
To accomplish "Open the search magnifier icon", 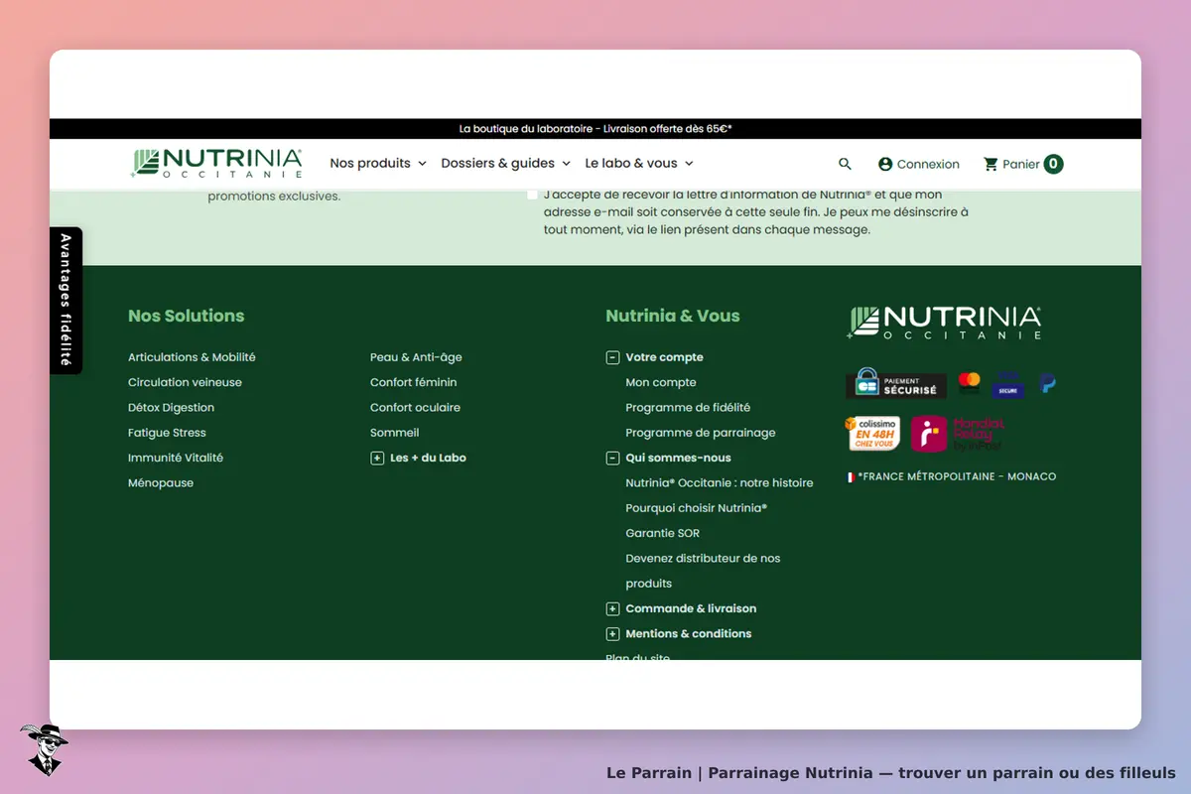I will [845, 164].
